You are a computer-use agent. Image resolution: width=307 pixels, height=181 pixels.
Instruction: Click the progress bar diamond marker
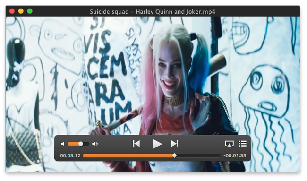pos(174,156)
